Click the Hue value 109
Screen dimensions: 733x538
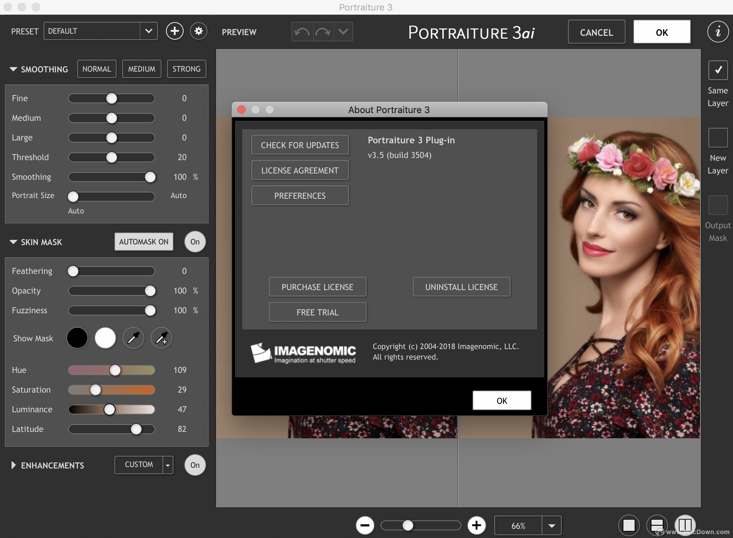tap(180, 370)
